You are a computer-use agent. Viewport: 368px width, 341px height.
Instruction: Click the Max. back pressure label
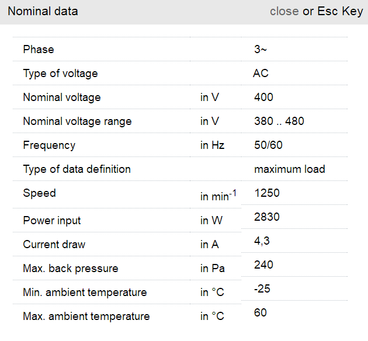pyautogui.click(x=70, y=269)
